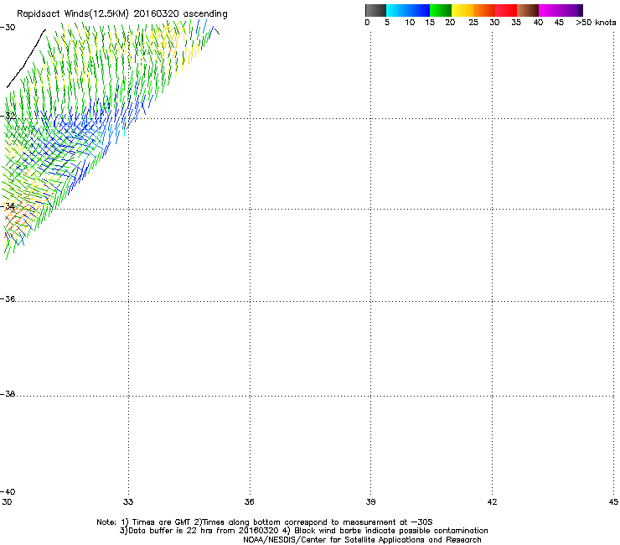
Task: Click the latitude label '-40'
Action: [x=8, y=491]
